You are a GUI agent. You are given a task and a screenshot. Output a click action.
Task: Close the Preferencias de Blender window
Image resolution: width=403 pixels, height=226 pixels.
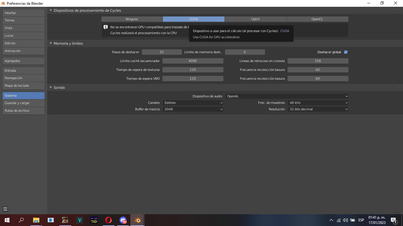point(396,3)
